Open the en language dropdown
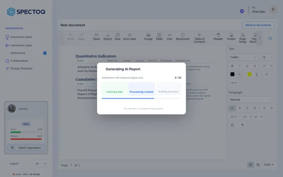 (41, 164)
